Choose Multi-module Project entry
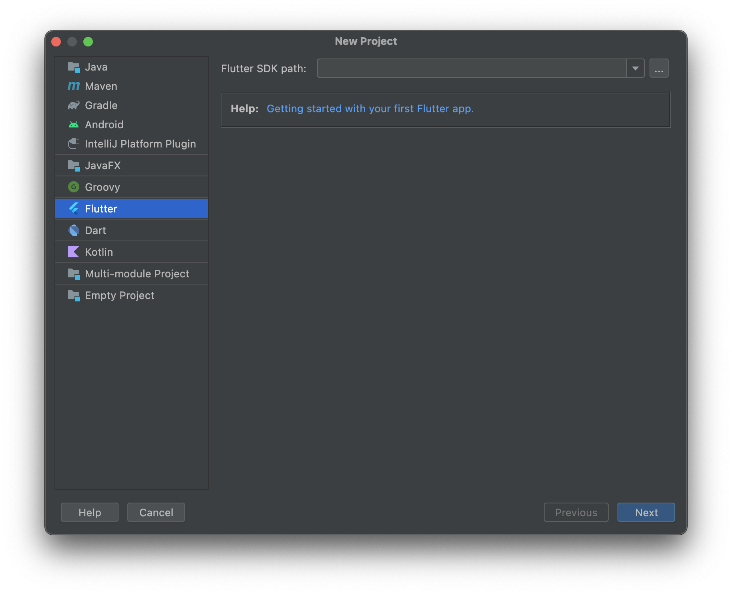 pyautogui.click(x=132, y=274)
